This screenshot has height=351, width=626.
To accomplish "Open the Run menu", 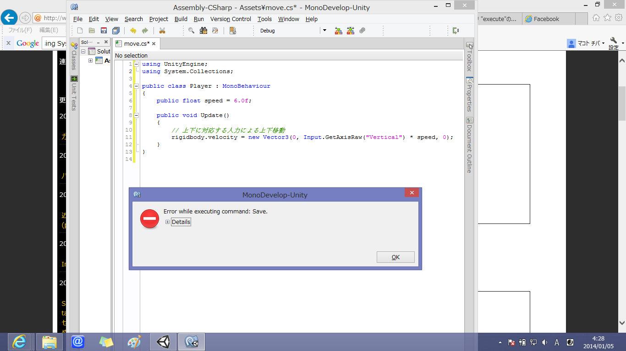I will coord(199,19).
